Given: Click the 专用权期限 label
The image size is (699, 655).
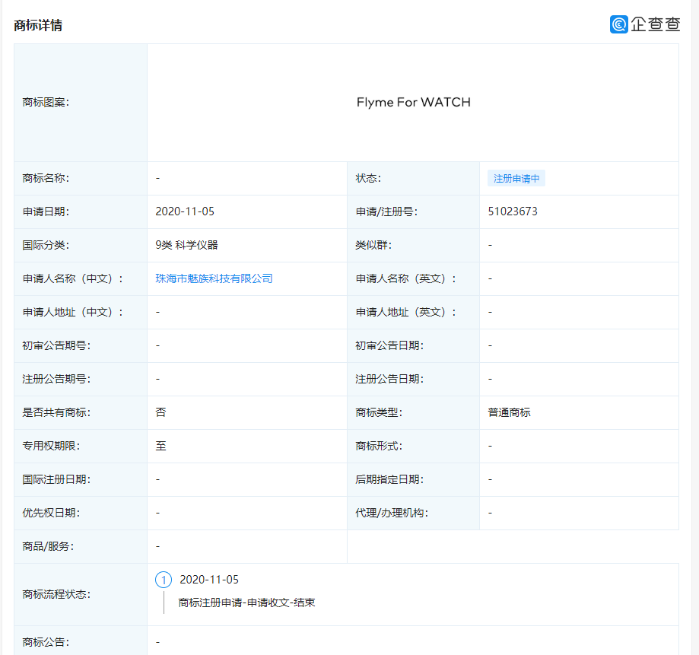Looking at the screenshot, I should (x=51, y=446).
